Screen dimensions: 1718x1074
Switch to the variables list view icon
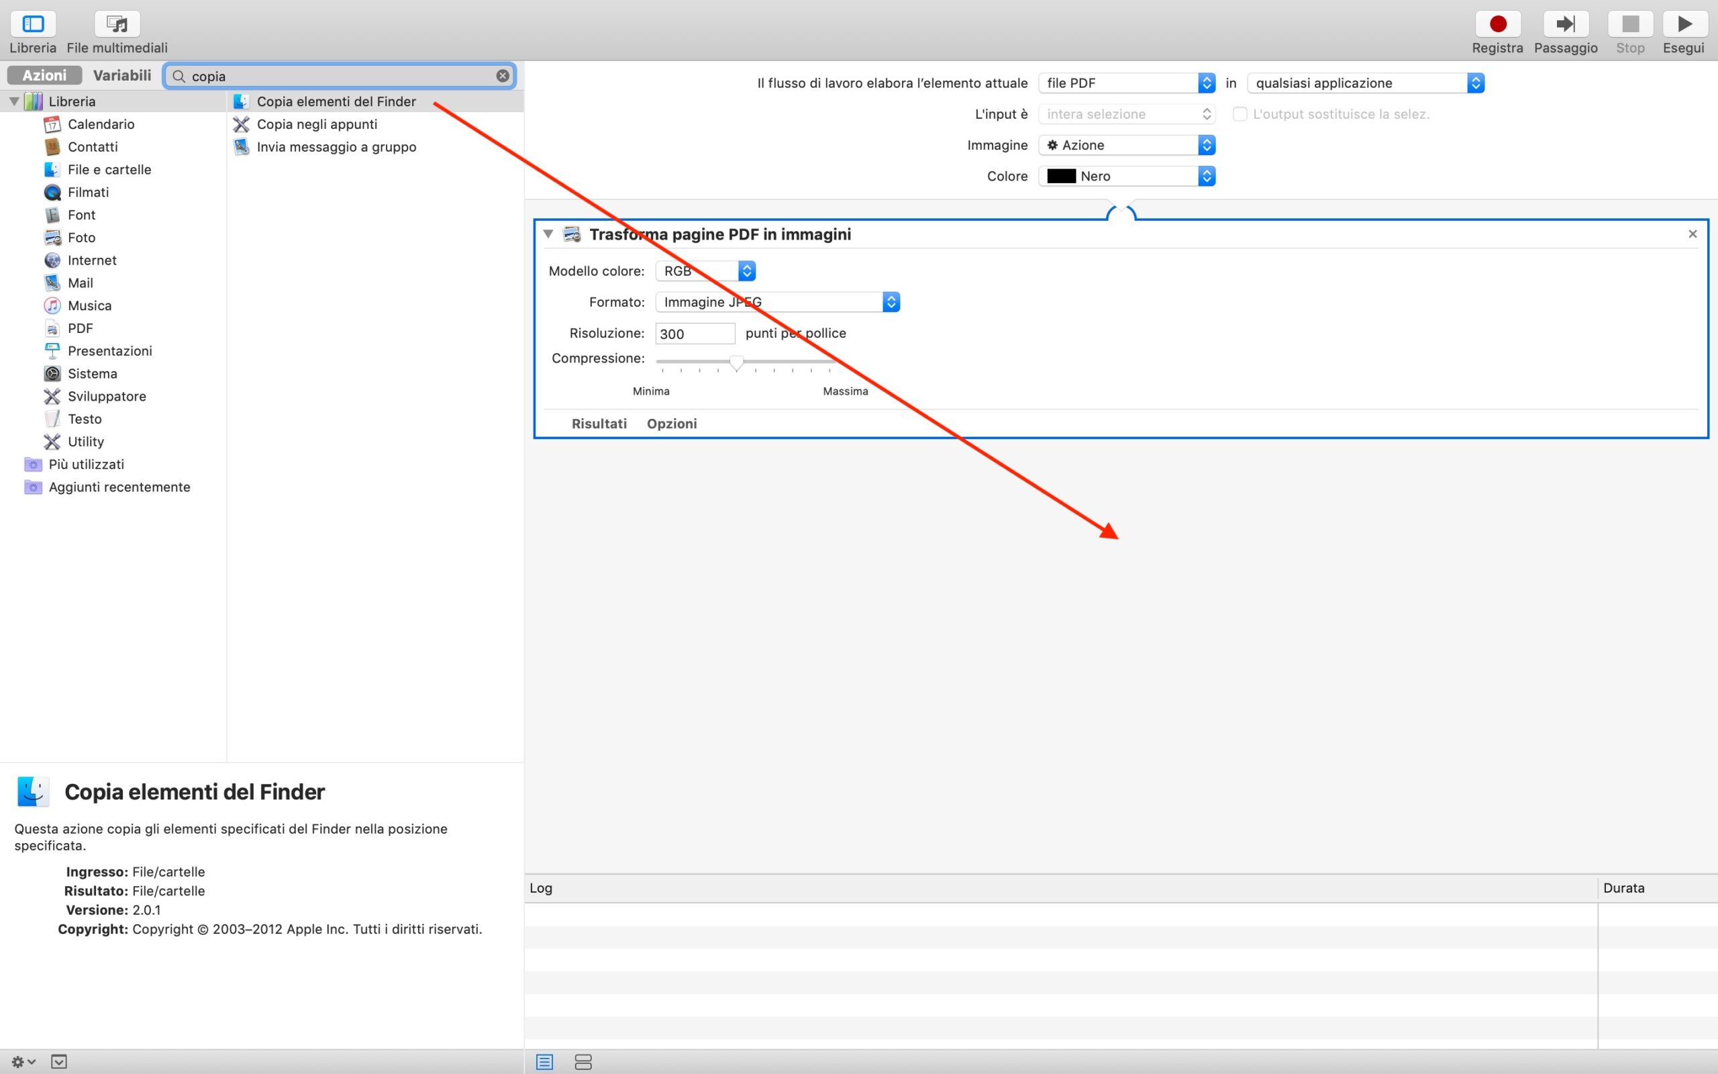(583, 1062)
